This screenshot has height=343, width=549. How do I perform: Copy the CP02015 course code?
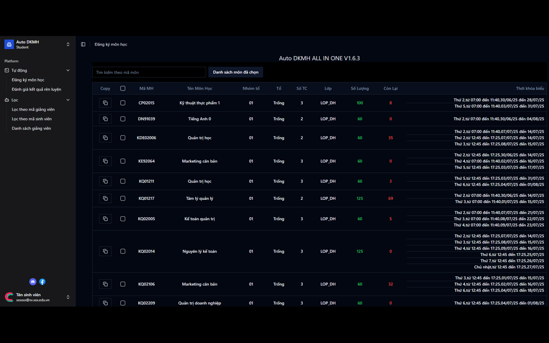coord(105,103)
